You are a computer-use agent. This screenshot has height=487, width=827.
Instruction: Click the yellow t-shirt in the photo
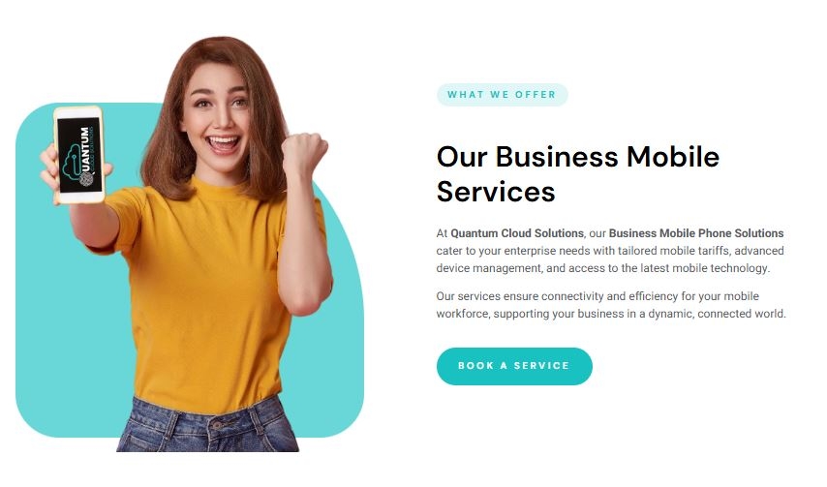click(211, 295)
